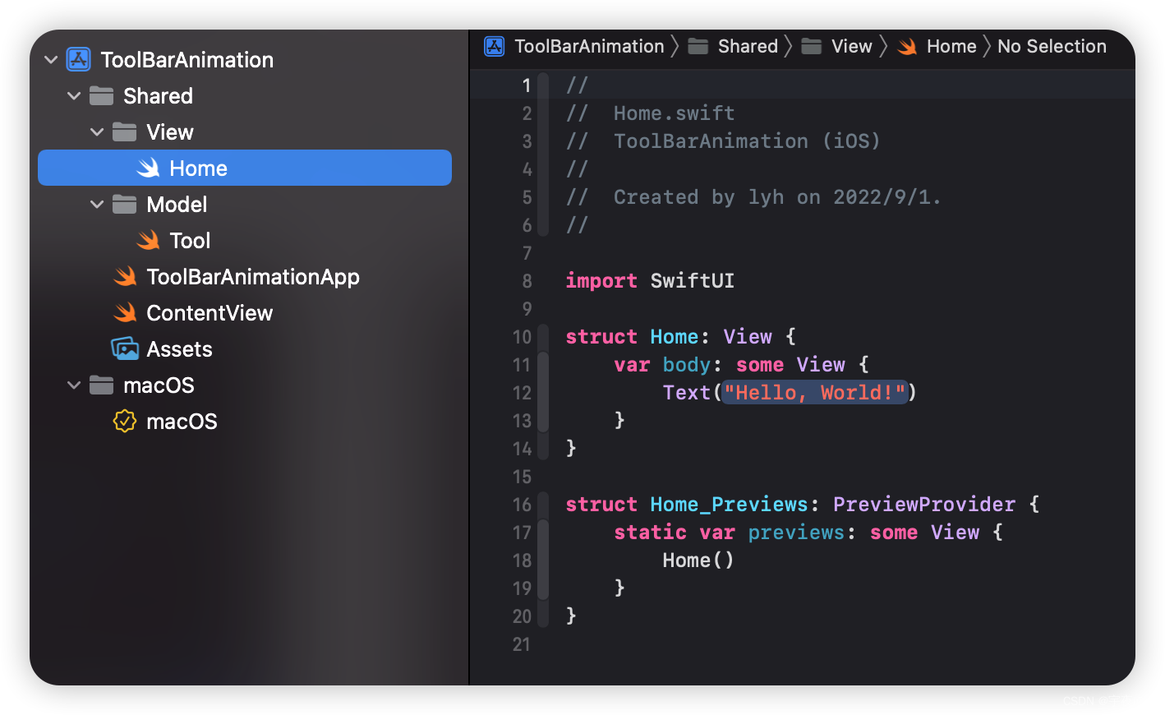Open ContentView in the navigator
This screenshot has height=715, width=1165.
(210, 313)
